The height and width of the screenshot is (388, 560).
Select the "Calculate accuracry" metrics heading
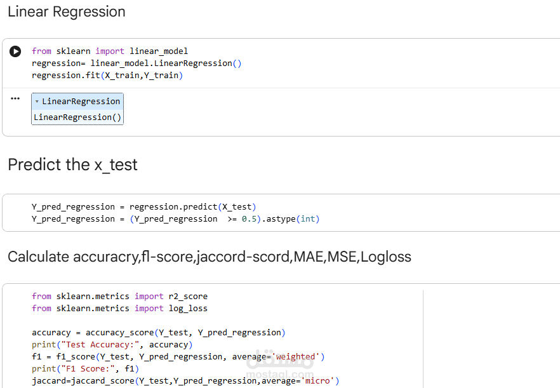click(210, 257)
